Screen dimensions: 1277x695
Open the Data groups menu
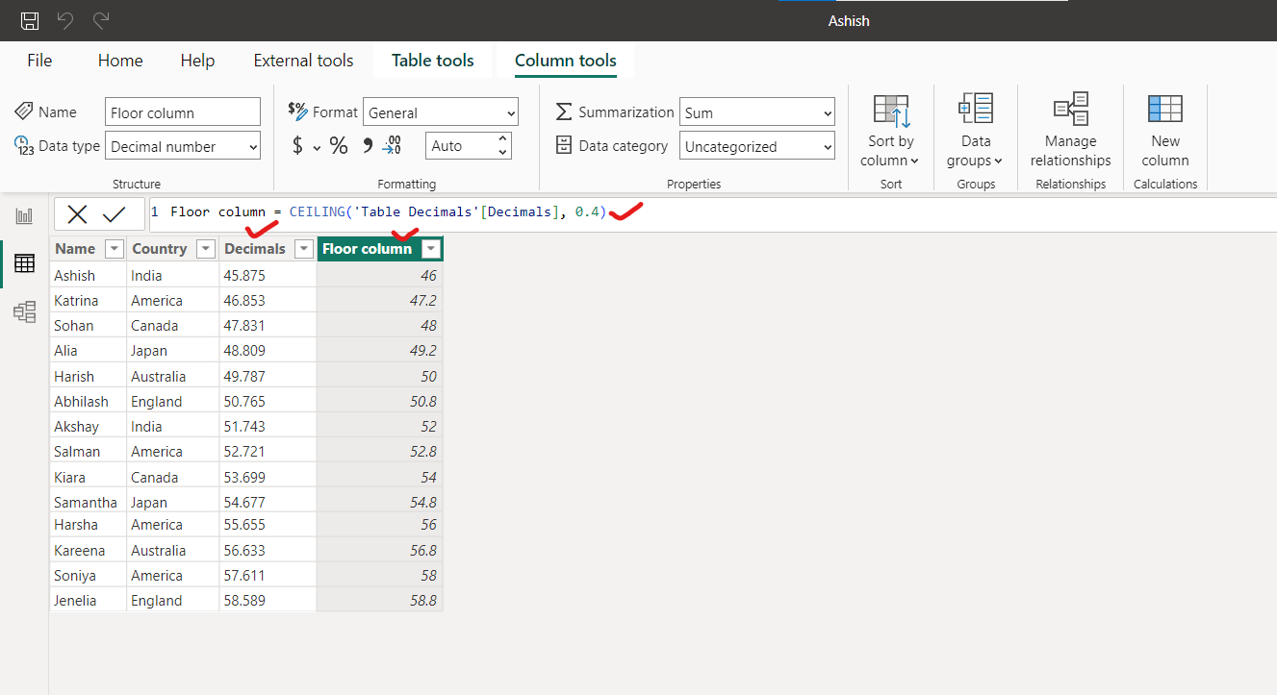coord(975,131)
